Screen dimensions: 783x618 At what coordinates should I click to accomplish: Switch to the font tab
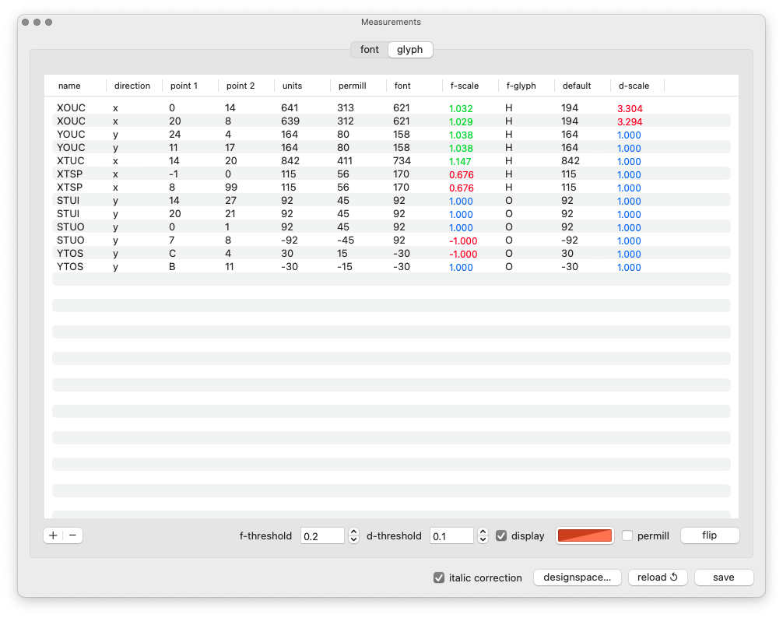pyautogui.click(x=370, y=50)
